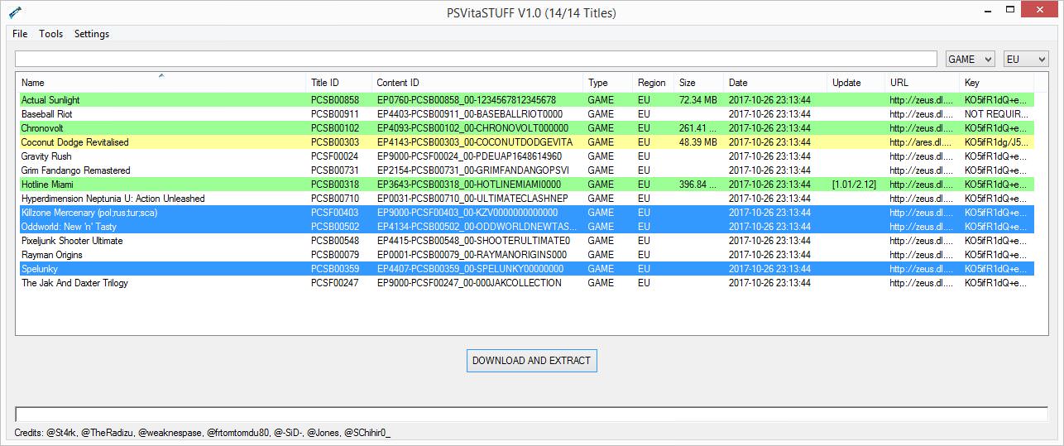
Task: Click the progress bar below the list
Action: coord(531,415)
